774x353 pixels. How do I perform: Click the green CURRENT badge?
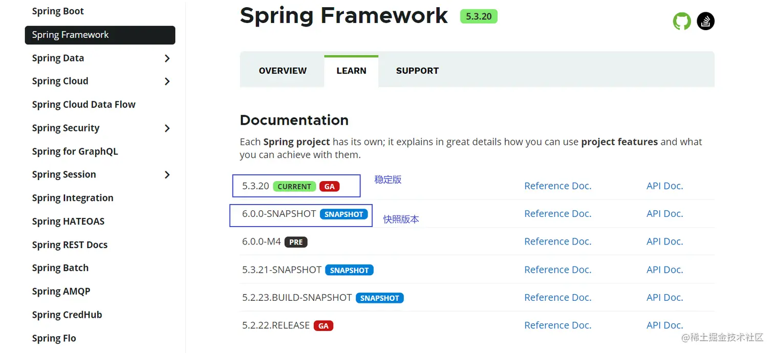coord(294,187)
